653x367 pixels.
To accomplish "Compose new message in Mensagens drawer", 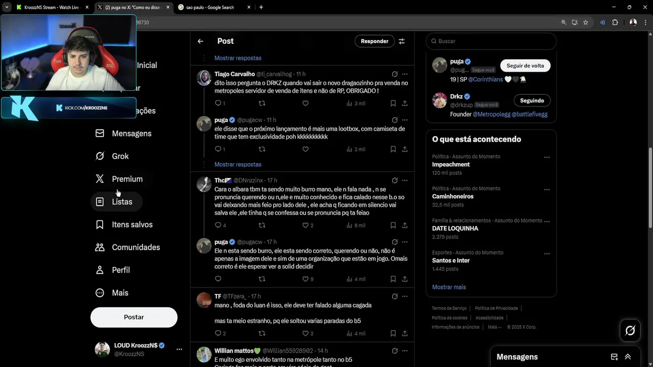I will click(x=614, y=357).
